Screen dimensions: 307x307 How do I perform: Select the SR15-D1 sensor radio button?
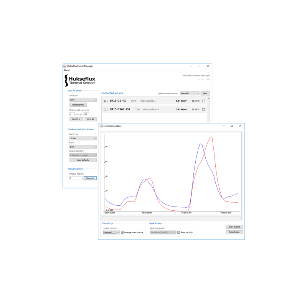pos(105,101)
